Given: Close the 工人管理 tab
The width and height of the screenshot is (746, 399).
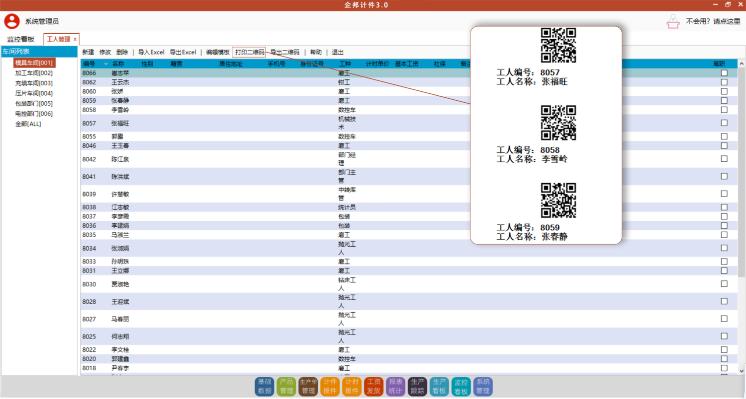Looking at the screenshot, I should 75,39.
